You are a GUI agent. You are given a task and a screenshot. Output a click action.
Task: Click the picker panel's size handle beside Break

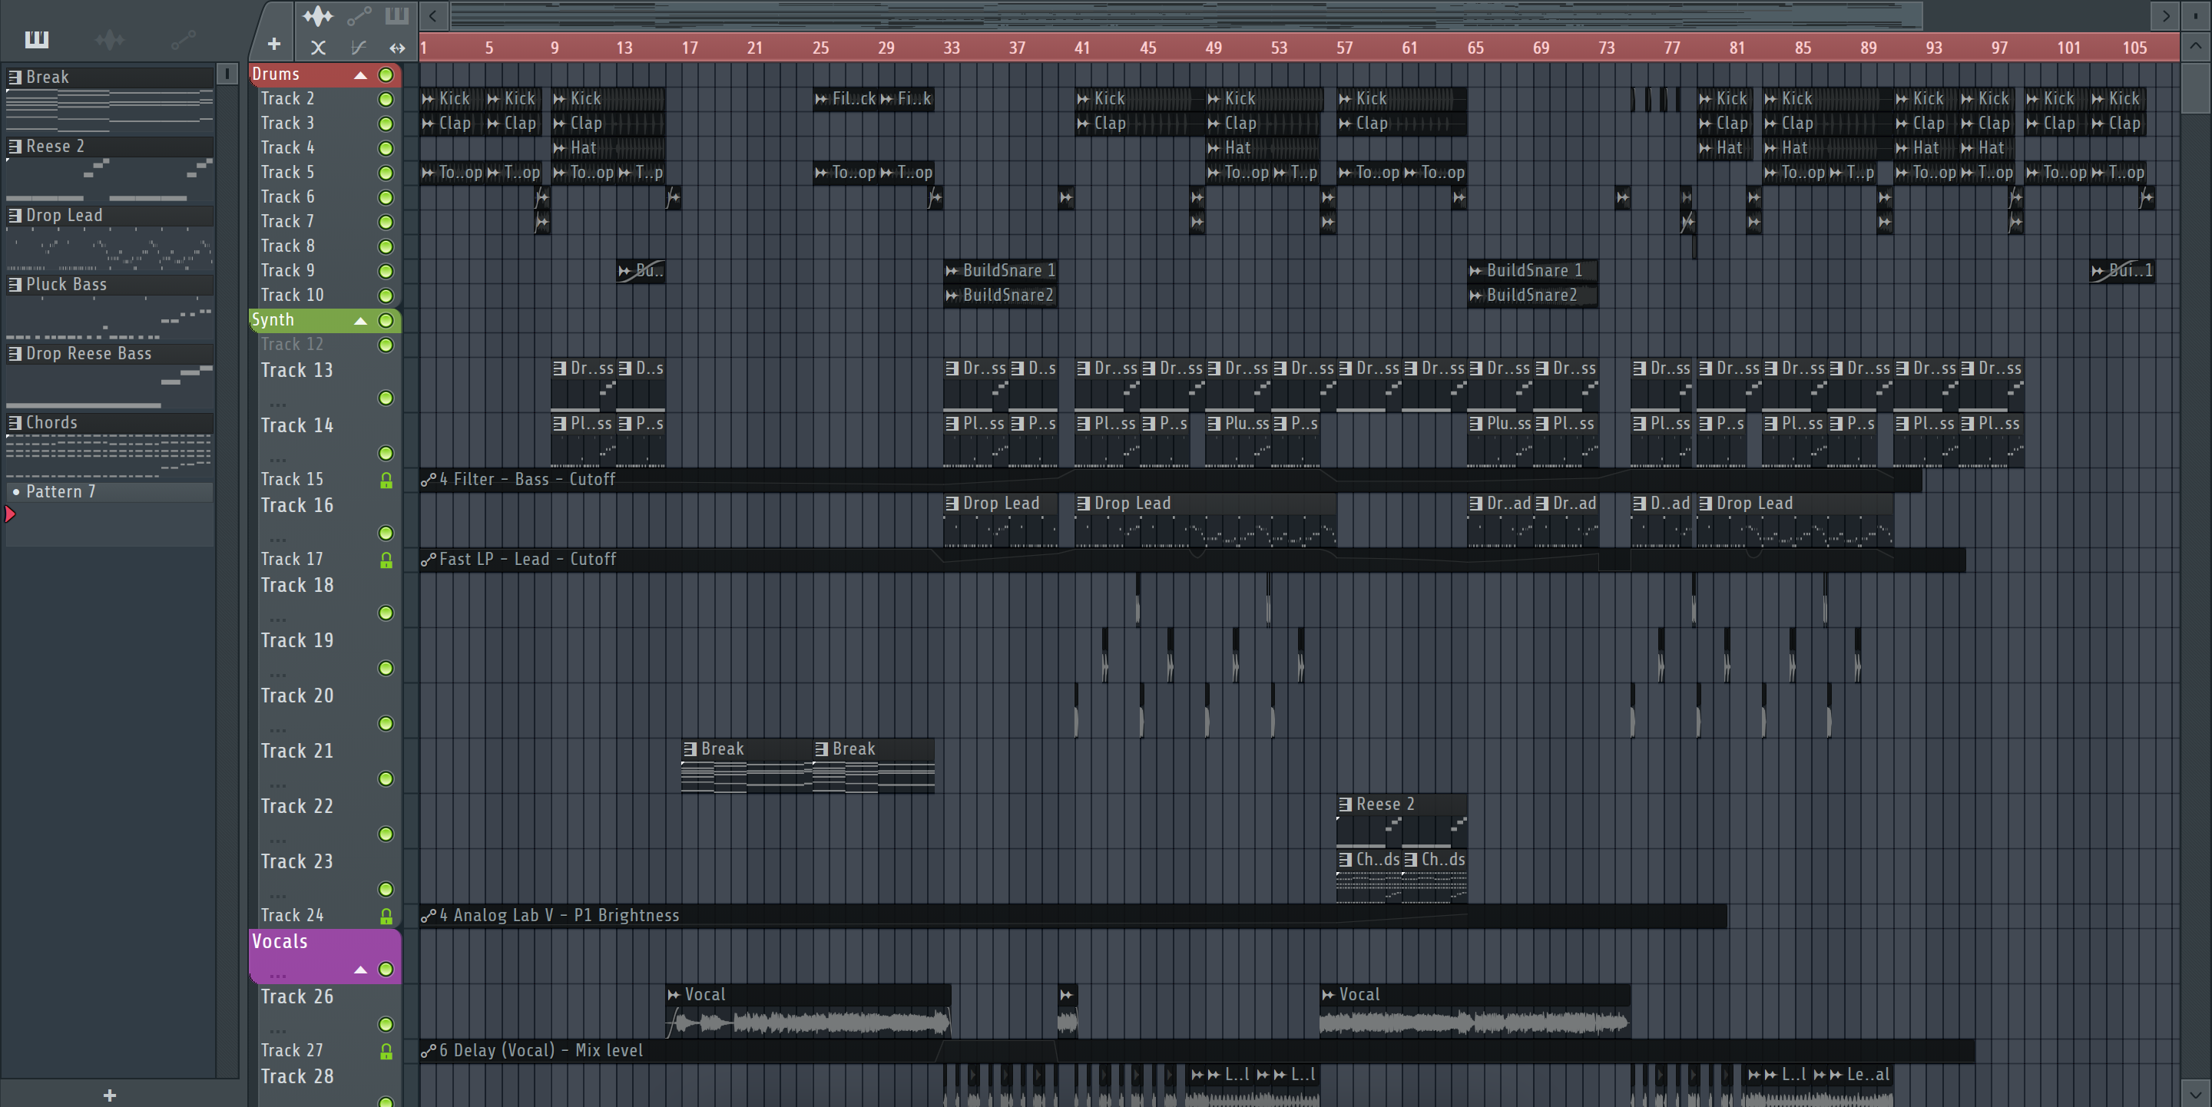tap(227, 74)
